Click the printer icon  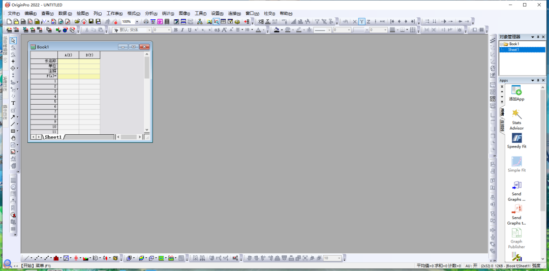146,21
